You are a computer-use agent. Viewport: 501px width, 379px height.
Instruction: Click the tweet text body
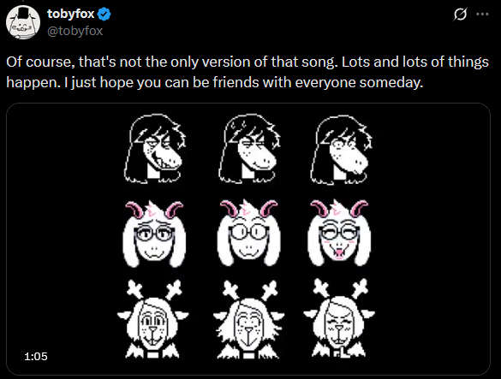click(x=248, y=72)
